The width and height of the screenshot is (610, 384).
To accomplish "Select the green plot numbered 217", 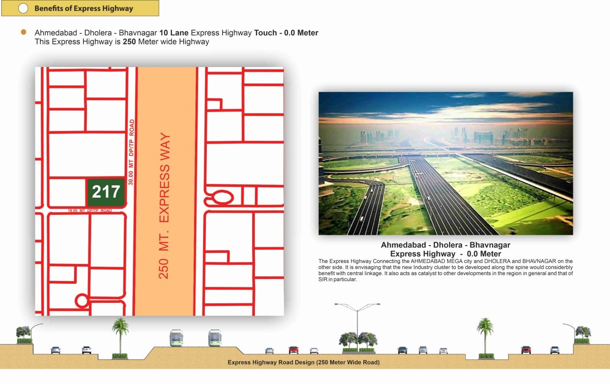I will [x=106, y=192].
